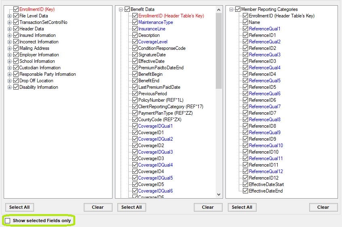Uncheck the PolicyNumber (REF*1L) checkbox
The width and height of the screenshot is (342, 227).
click(135, 100)
